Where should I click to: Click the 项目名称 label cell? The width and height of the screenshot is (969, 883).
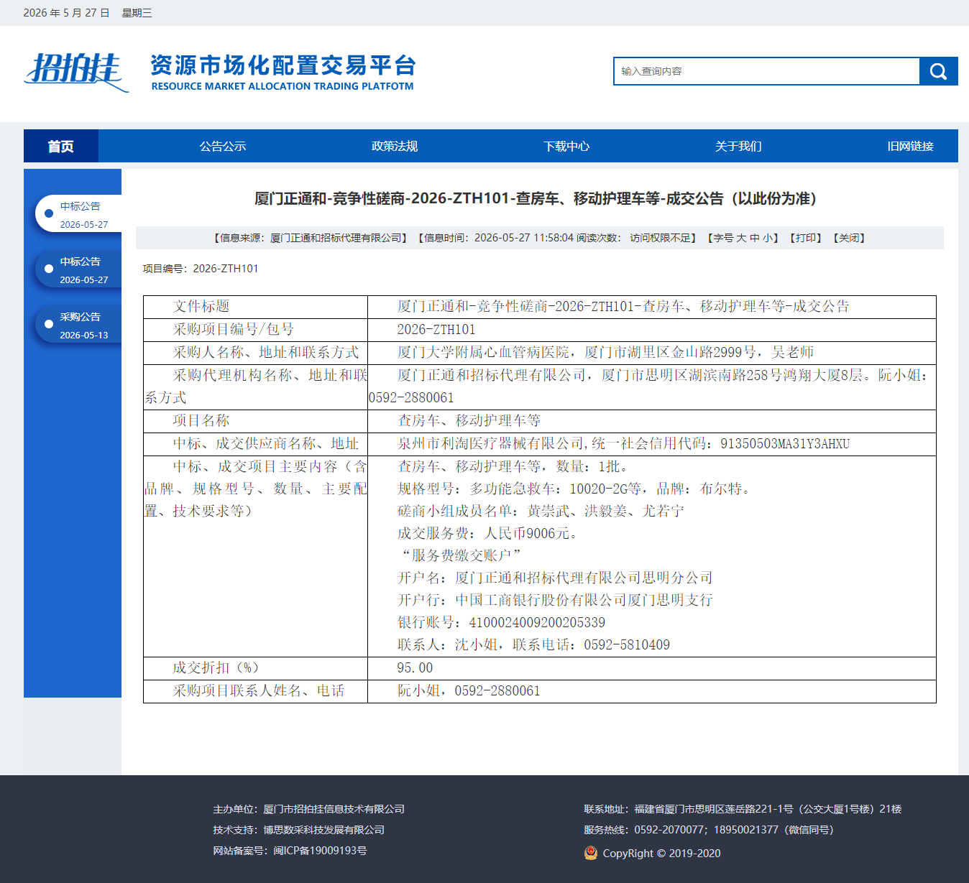pyautogui.click(x=255, y=421)
